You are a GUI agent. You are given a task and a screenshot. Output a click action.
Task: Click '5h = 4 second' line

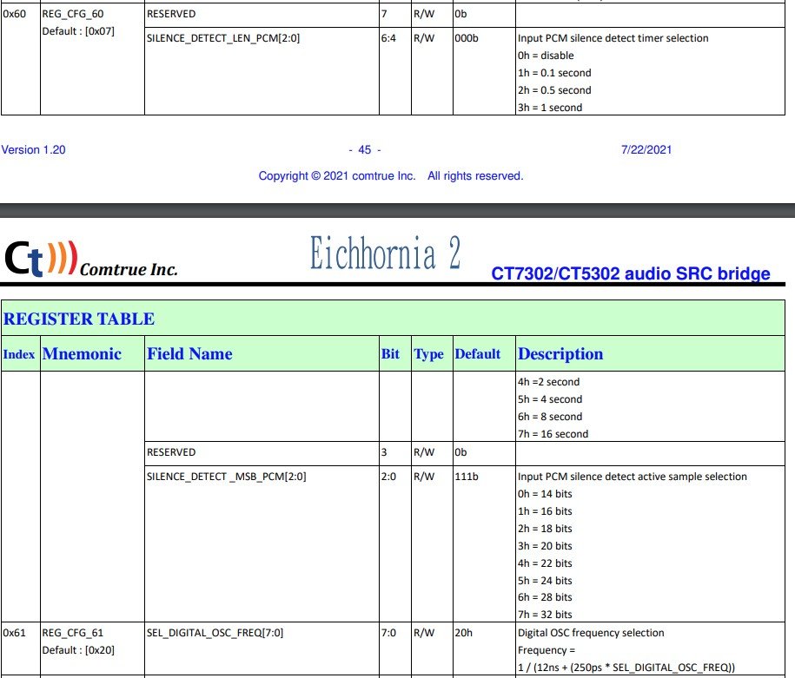pyautogui.click(x=550, y=399)
